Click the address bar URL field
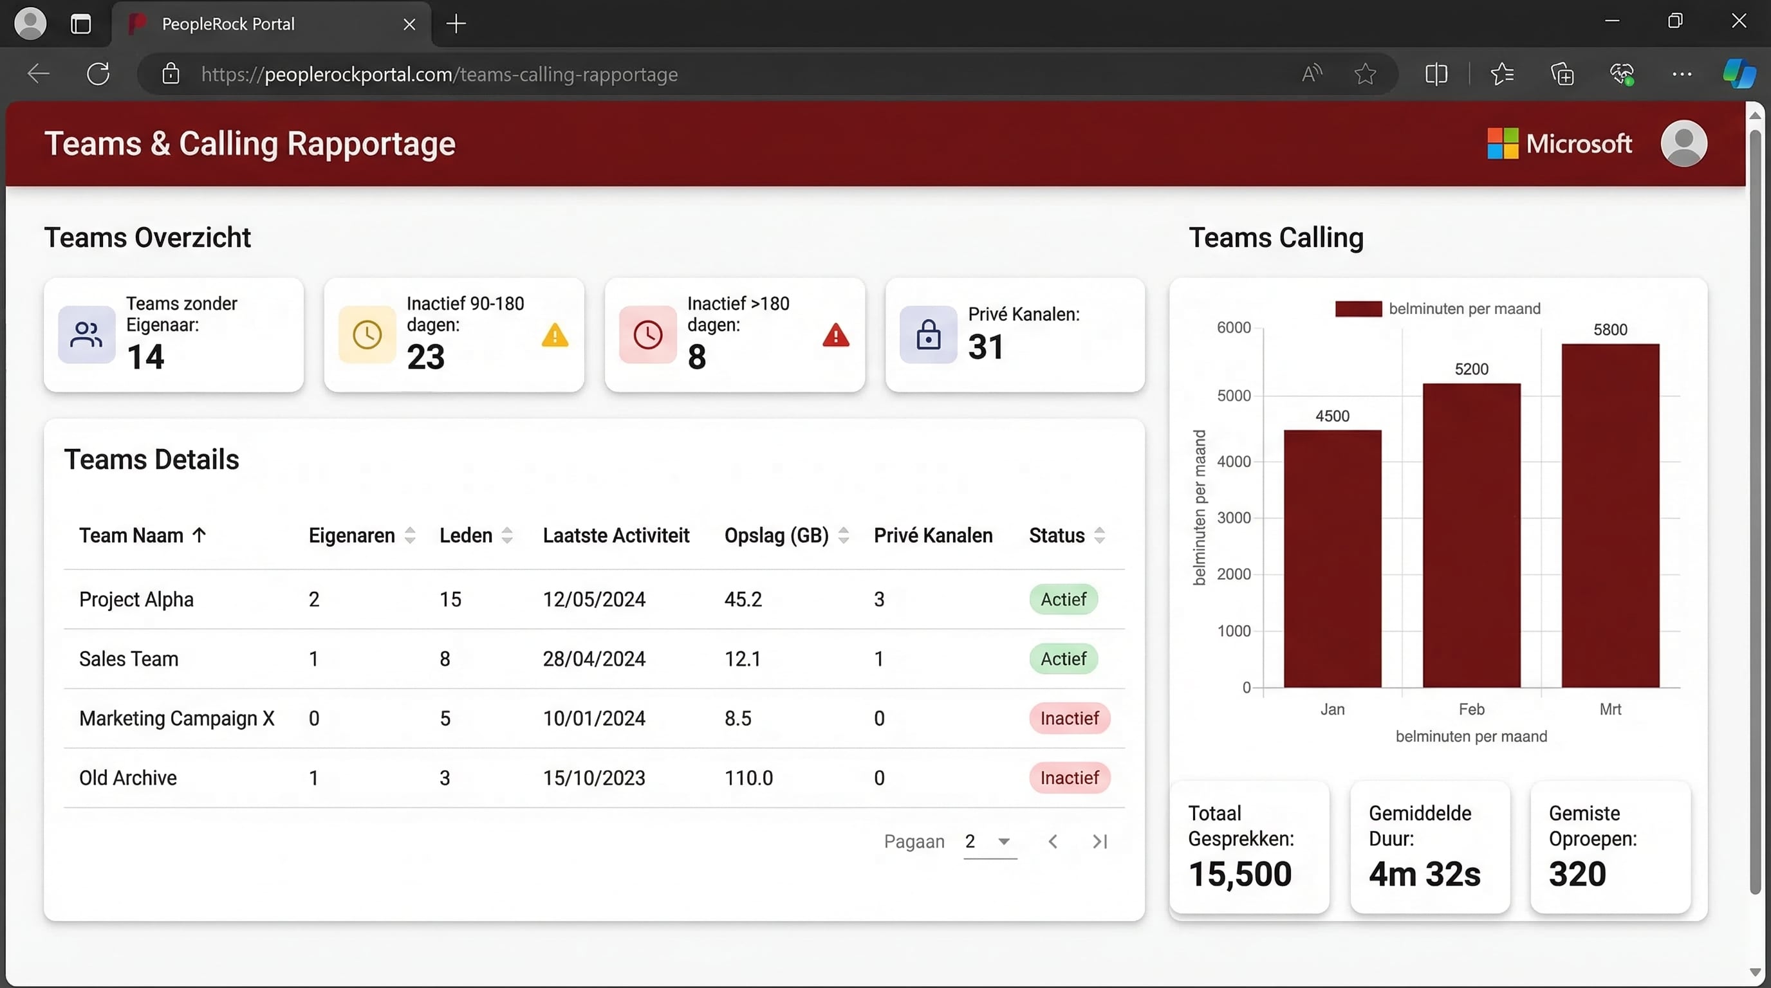 click(x=440, y=73)
